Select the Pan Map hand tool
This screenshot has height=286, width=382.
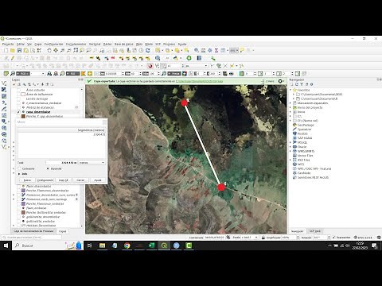click(x=49, y=50)
